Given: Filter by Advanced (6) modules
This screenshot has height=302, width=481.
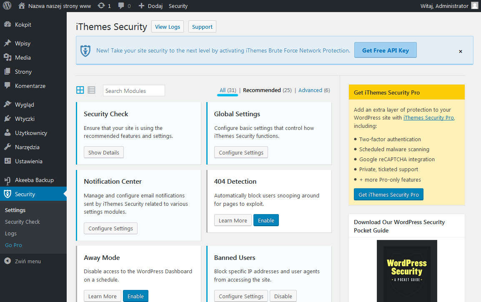Looking at the screenshot, I should pyautogui.click(x=314, y=90).
